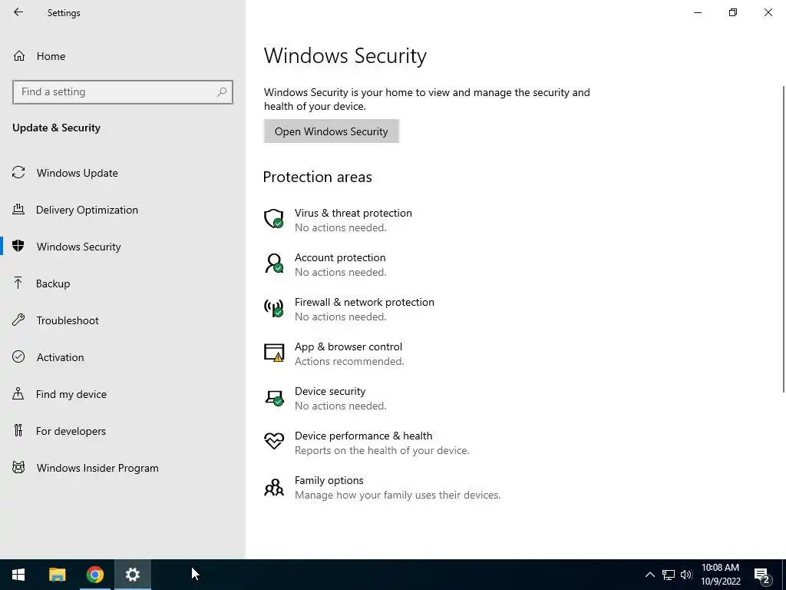Click the Windows Security shield icon in sidebar
The height and width of the screenshot is (590, 786).
18,246
